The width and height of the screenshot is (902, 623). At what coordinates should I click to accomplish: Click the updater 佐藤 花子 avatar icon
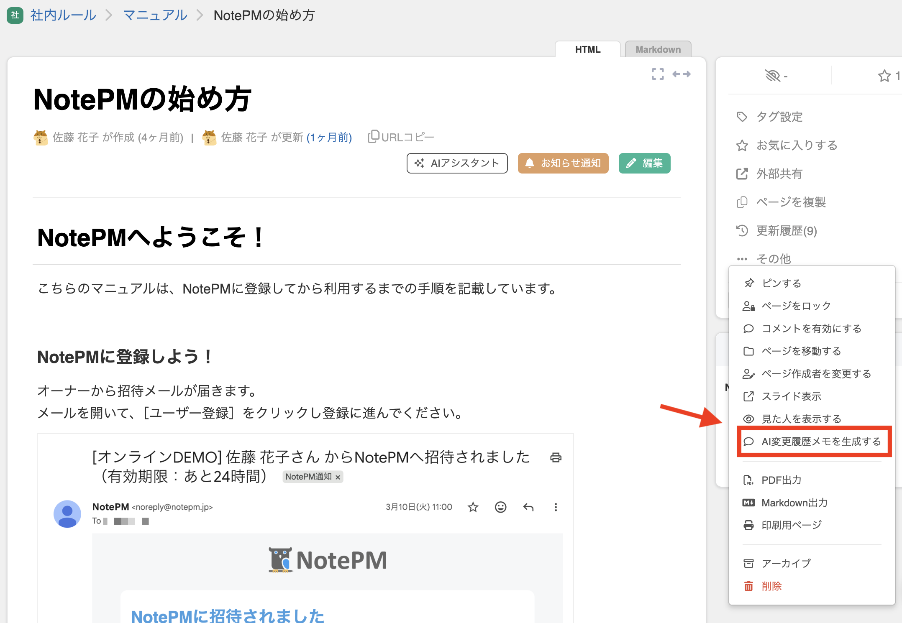coord(209,137)
